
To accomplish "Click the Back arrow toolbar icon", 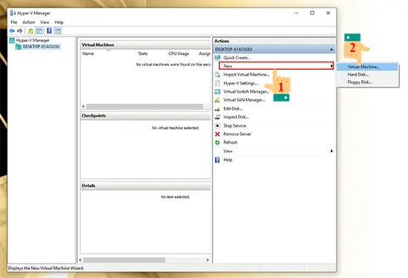I will (12, 31).
